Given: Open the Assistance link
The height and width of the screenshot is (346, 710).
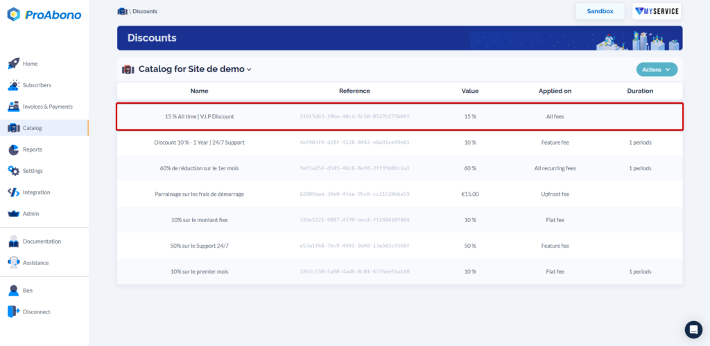Looking at the screenshot, I should [36, 262].
